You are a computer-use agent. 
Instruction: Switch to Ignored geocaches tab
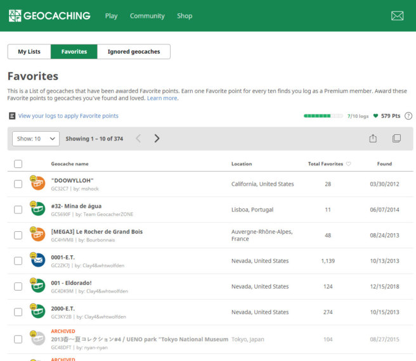tap(134, 52)
